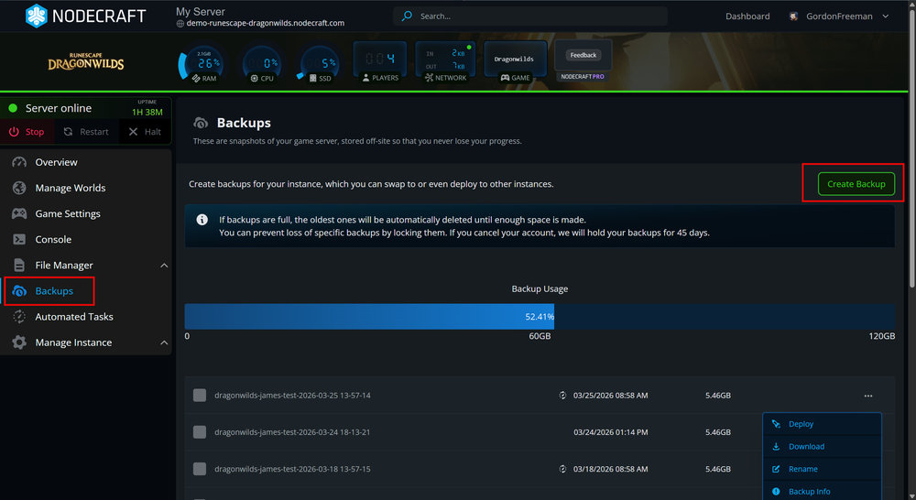Click the Backups cloud icon in sidebar
The width and height of the screenshot is (916, 500).
click(19, 291)
